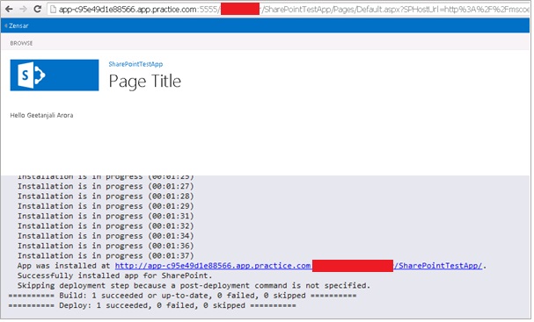Select progress line with 00:01:37
This screenshot has width=534, height=322.
(106, 256)
